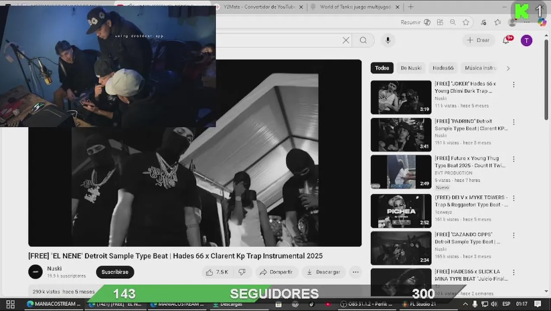Image resolution: width=551 pixels, height=311 pixels.
Task: Click the taskbar clock 01:17
Action: (522, 304)
